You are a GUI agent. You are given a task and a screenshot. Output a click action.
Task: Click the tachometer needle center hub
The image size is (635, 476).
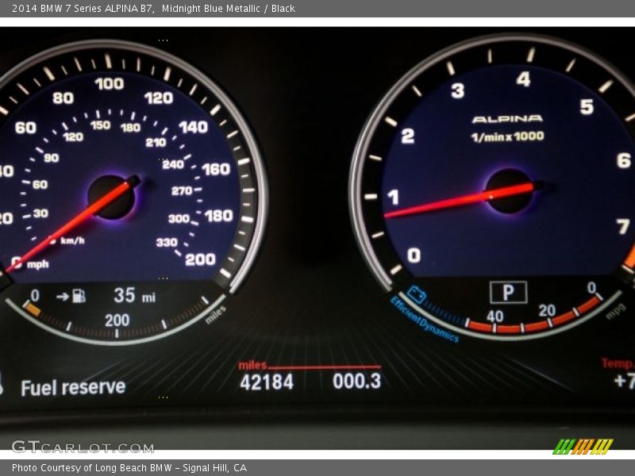coord(509,190)
